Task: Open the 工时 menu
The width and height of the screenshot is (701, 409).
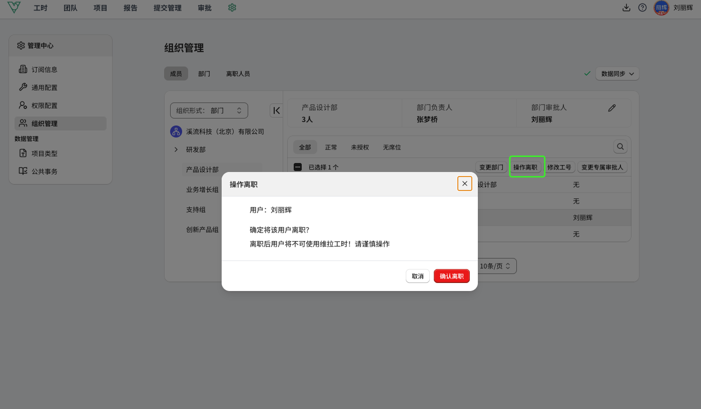Action: 41,8
